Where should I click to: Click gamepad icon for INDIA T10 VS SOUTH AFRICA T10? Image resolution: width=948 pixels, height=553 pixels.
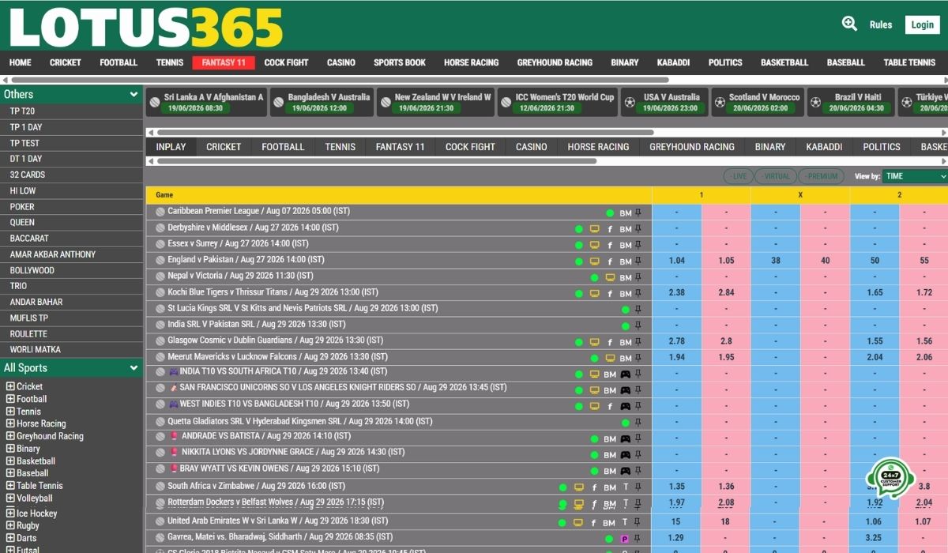click(625, 374)
